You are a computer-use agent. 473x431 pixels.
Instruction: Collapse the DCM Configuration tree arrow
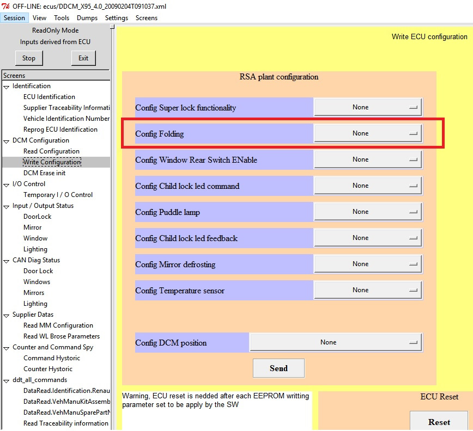(7, 141)
